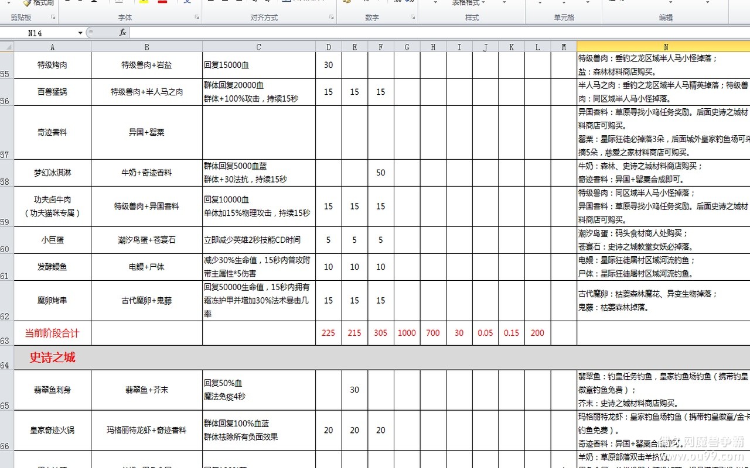
Task: Select the column C header
Action: tap(259, 47)
